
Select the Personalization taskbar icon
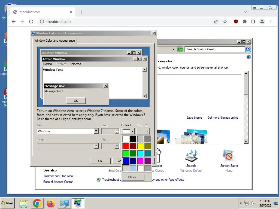[78, 203]
